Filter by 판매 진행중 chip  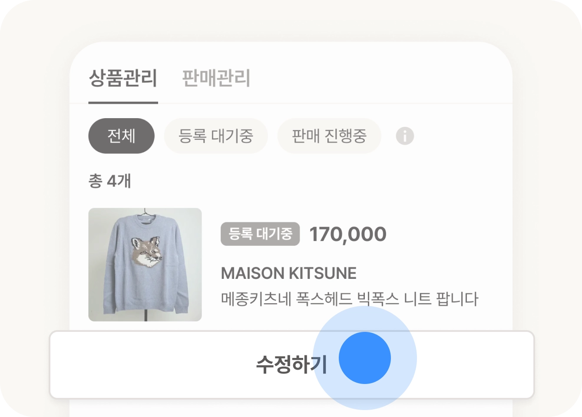click(329, 136)
